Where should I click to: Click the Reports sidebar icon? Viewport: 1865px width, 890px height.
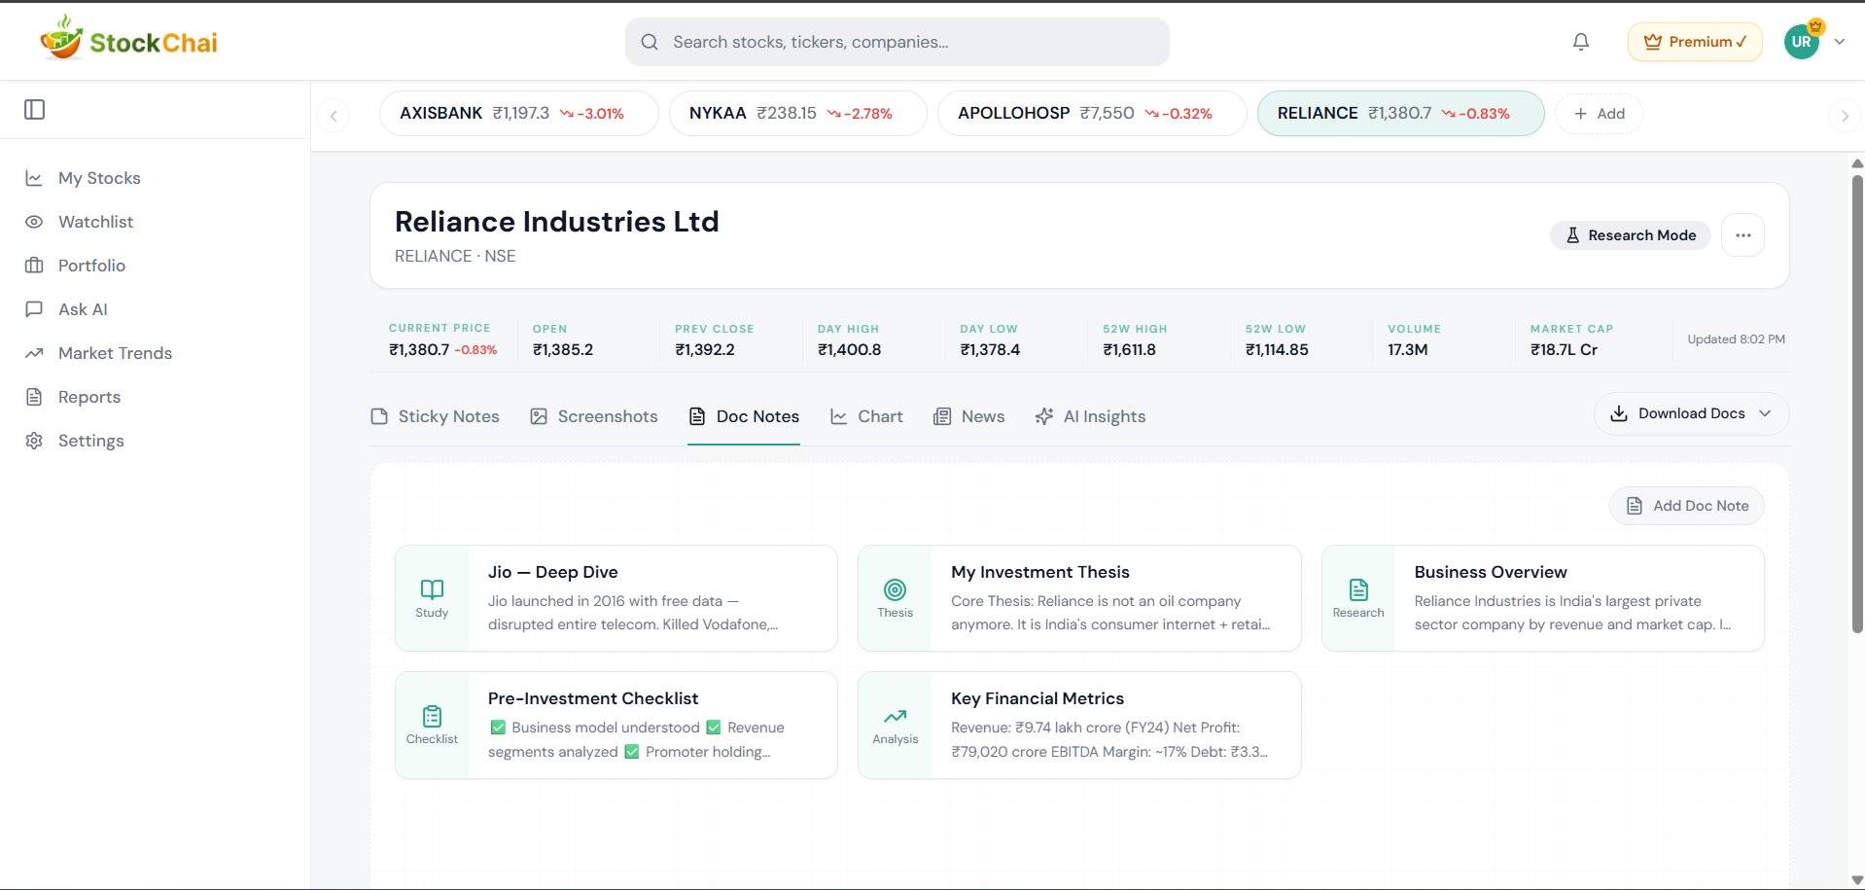34,396
